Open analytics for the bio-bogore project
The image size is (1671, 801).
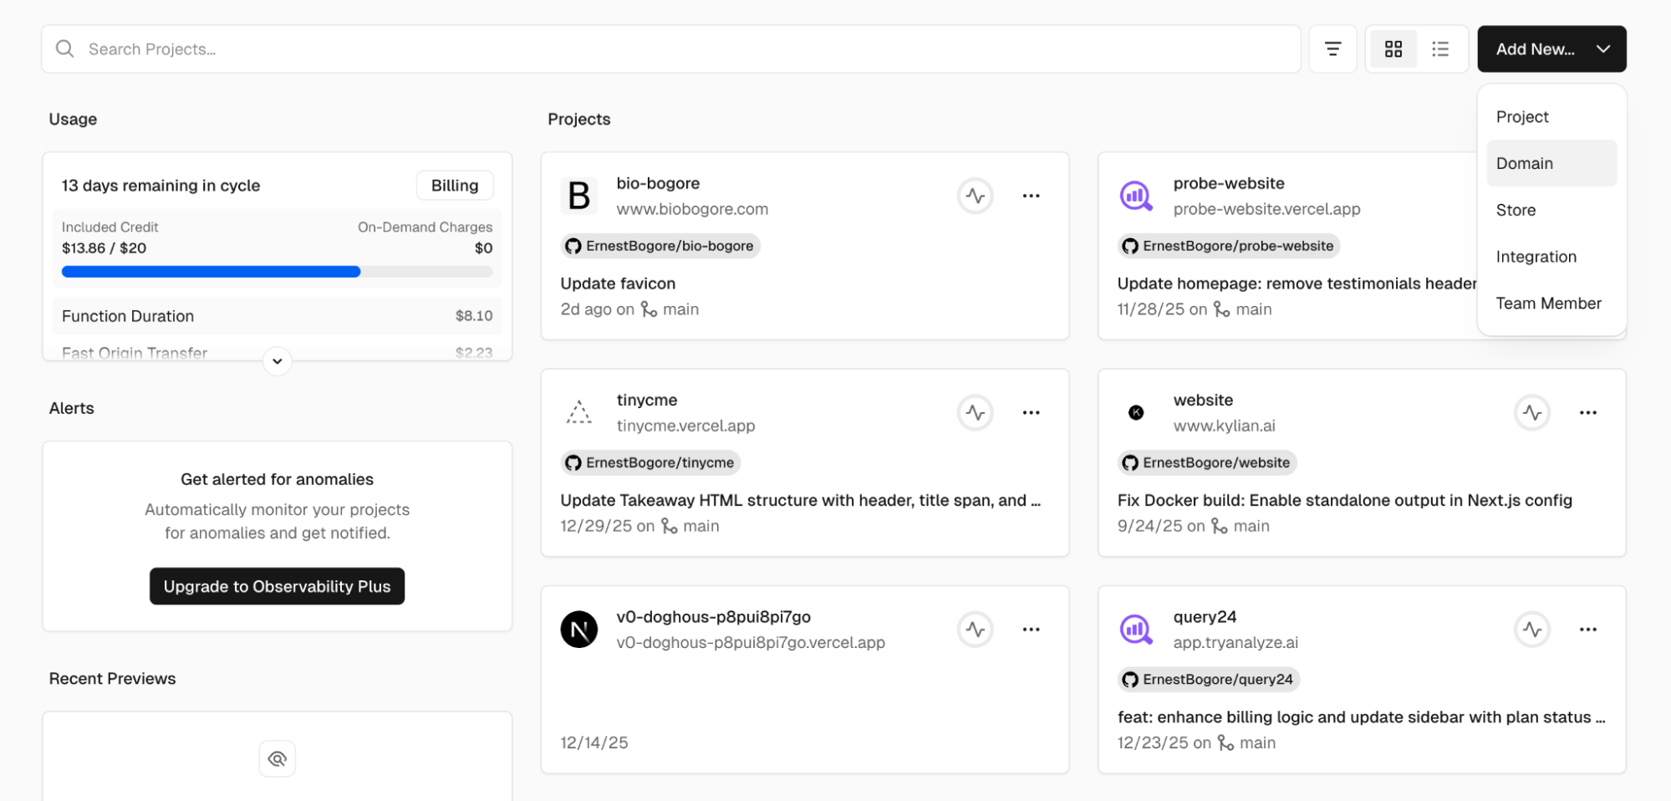(974, 195)
